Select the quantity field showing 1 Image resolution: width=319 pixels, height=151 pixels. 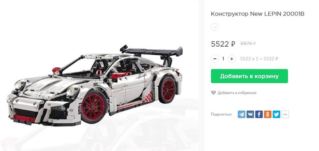pos(223,59)
